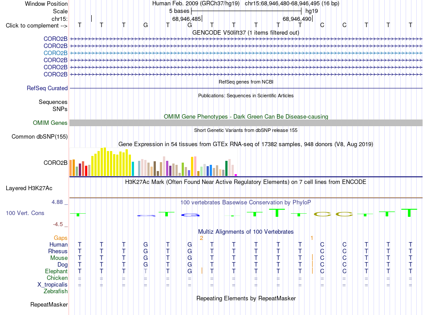Open the 'RefSeq genes from NCBI' track title

tap(246, 82)
